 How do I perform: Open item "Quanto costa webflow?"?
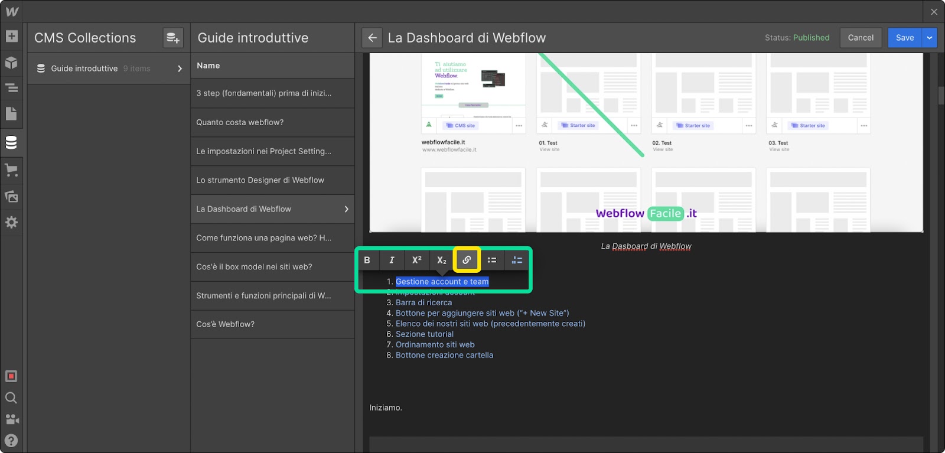click(272, 122)
